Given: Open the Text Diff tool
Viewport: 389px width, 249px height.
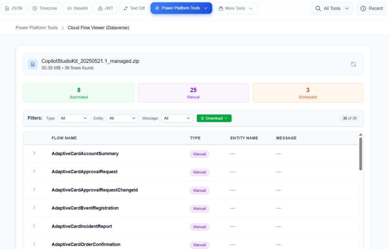Looking at the screenshot, I should pos(134,8).
